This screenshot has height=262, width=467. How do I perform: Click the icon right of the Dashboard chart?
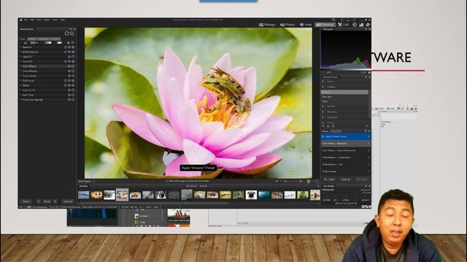coord(368,25)
